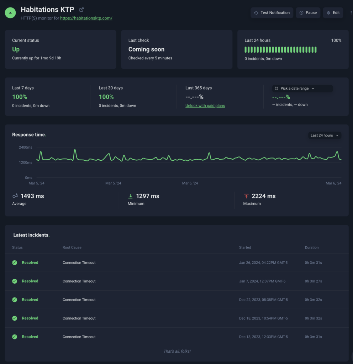Expand the Pick a date range dropdown
Image resolution: width=353 pixels, height=364 pixels.
click(x=302, y=89)
